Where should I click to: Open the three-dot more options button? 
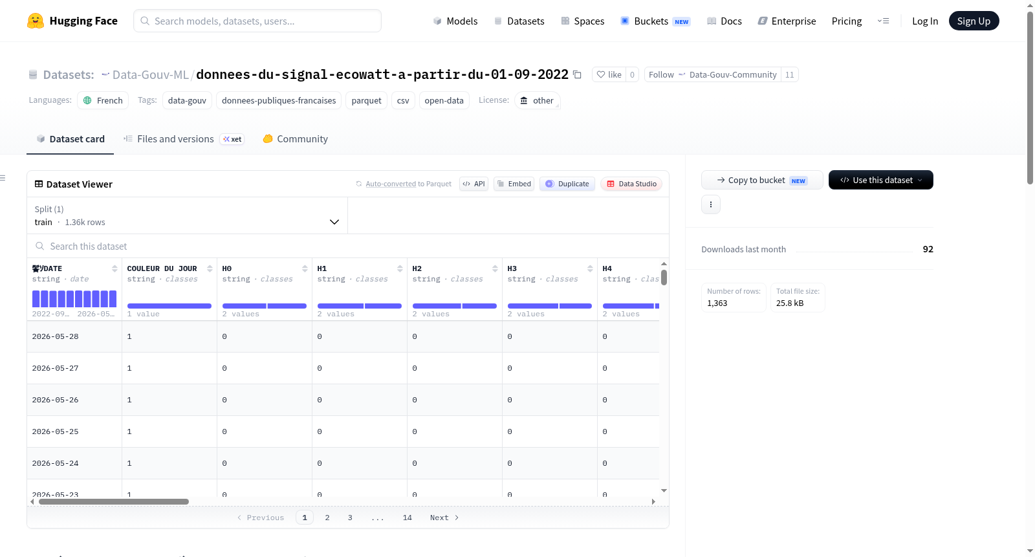coord(711,204)
